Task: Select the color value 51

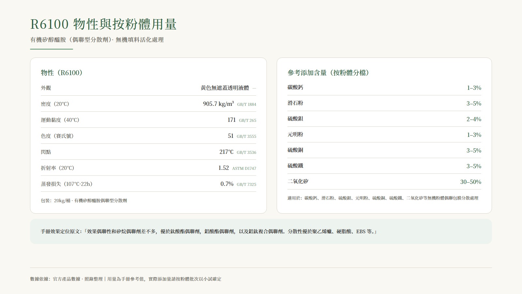Action: pyautogui.click(x=231, y=136)
